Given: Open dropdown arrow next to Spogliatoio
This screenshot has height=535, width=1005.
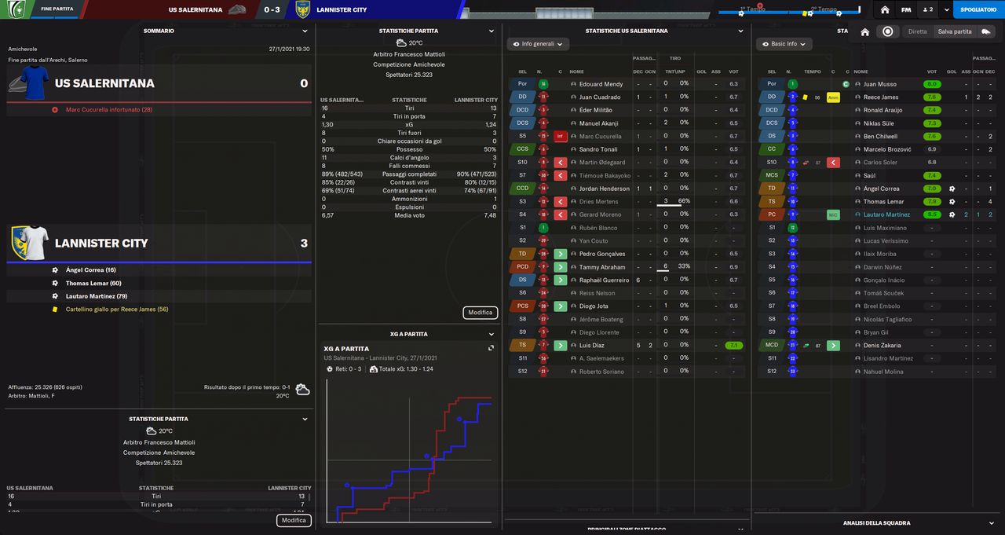Looking at the screenshot, I should 946,9.
